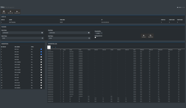
Task: Switch to Inverter Log tab 3
Action: point(52,47)
